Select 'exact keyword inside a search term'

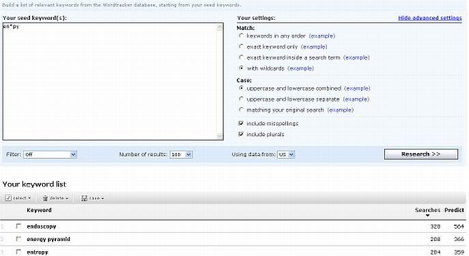[242, 57]
